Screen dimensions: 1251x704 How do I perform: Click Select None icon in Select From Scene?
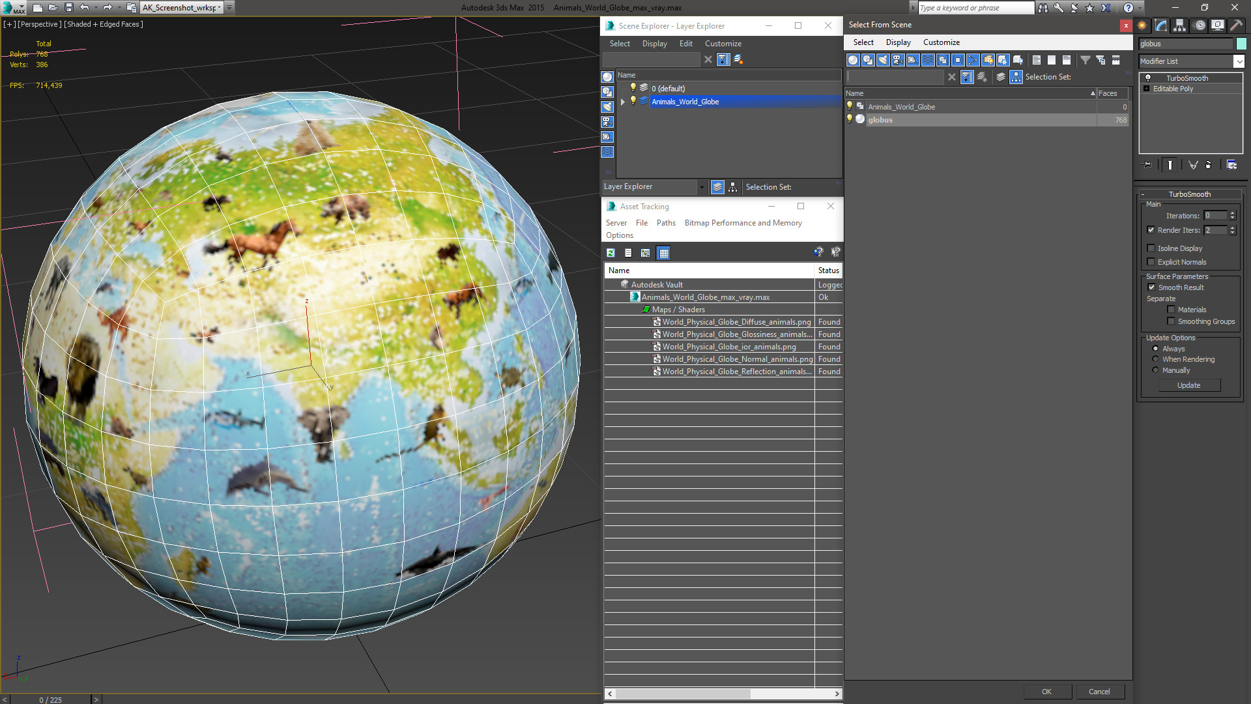[1052, 60]
